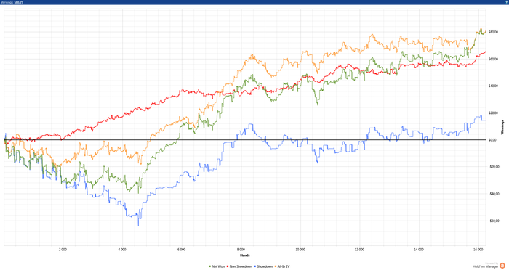Toggle the All-In EV legend entry
509x270 pixels.
(x=282, y=266)
